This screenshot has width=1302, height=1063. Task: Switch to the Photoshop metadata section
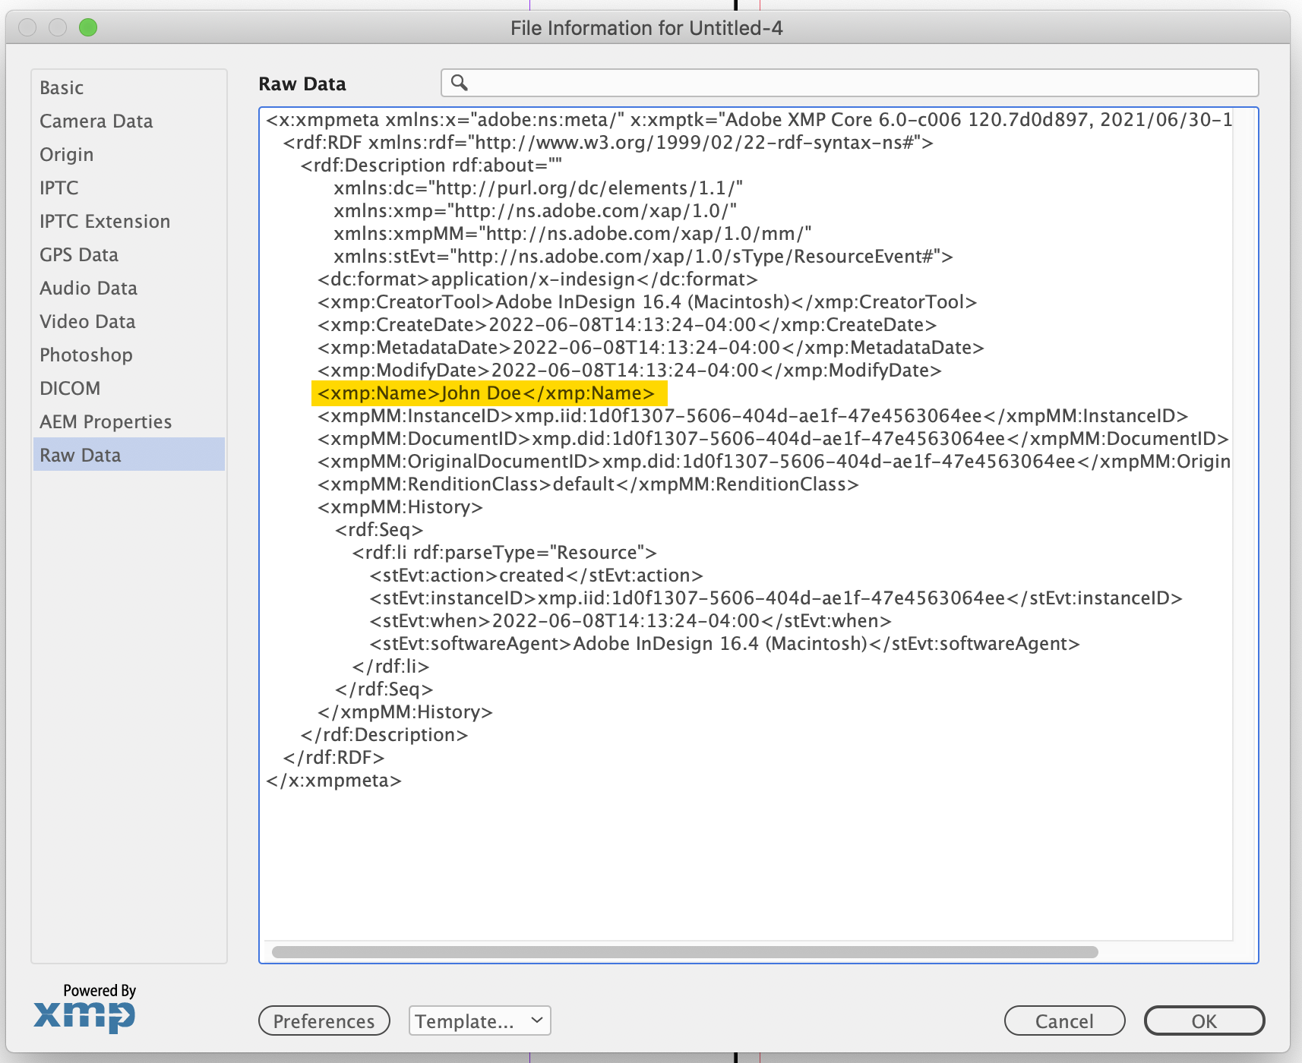tap(85, 355)
